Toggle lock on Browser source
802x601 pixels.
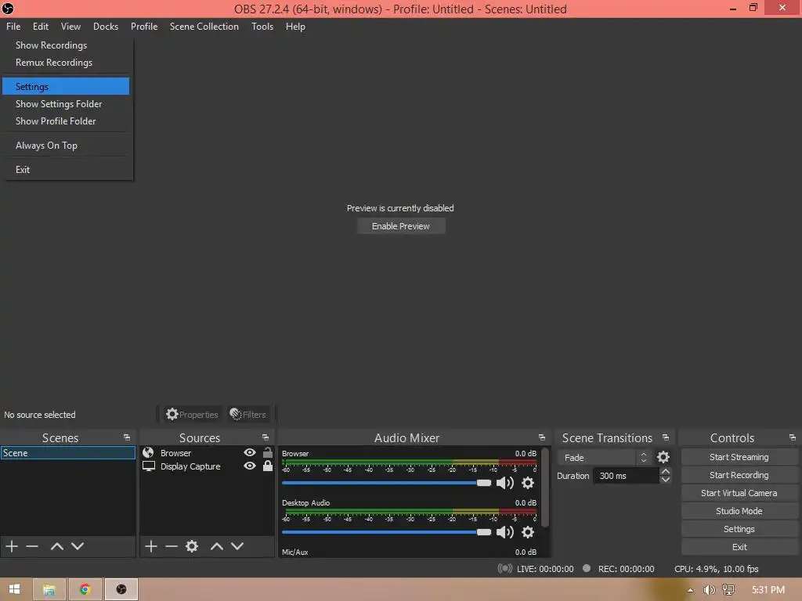[x=268, y=452]
